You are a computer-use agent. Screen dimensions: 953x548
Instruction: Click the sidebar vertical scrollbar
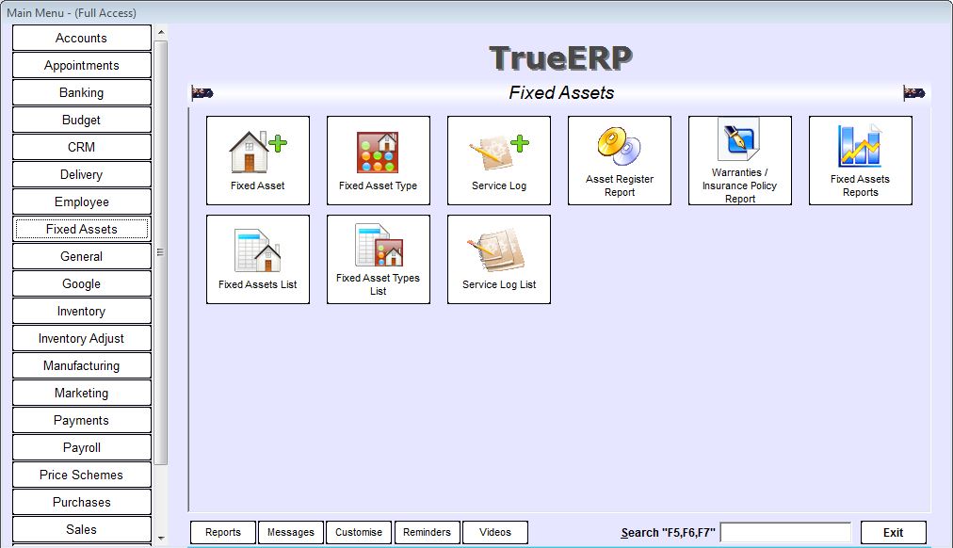pyautogui.click(x=160, y=252)
